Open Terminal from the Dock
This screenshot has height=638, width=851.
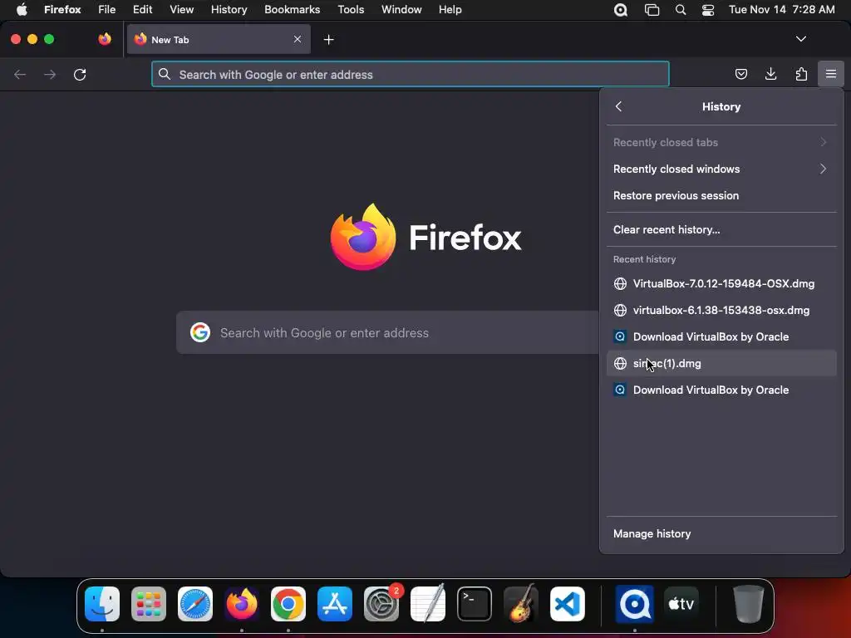point(475,604)
